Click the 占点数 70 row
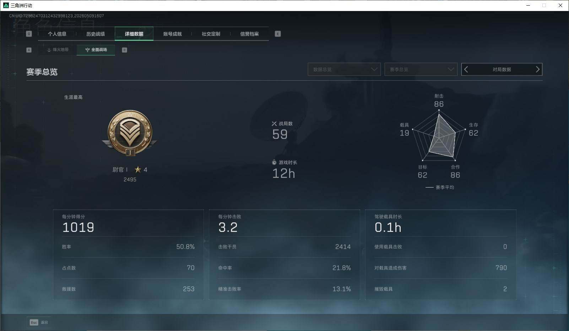 point(128,268)
